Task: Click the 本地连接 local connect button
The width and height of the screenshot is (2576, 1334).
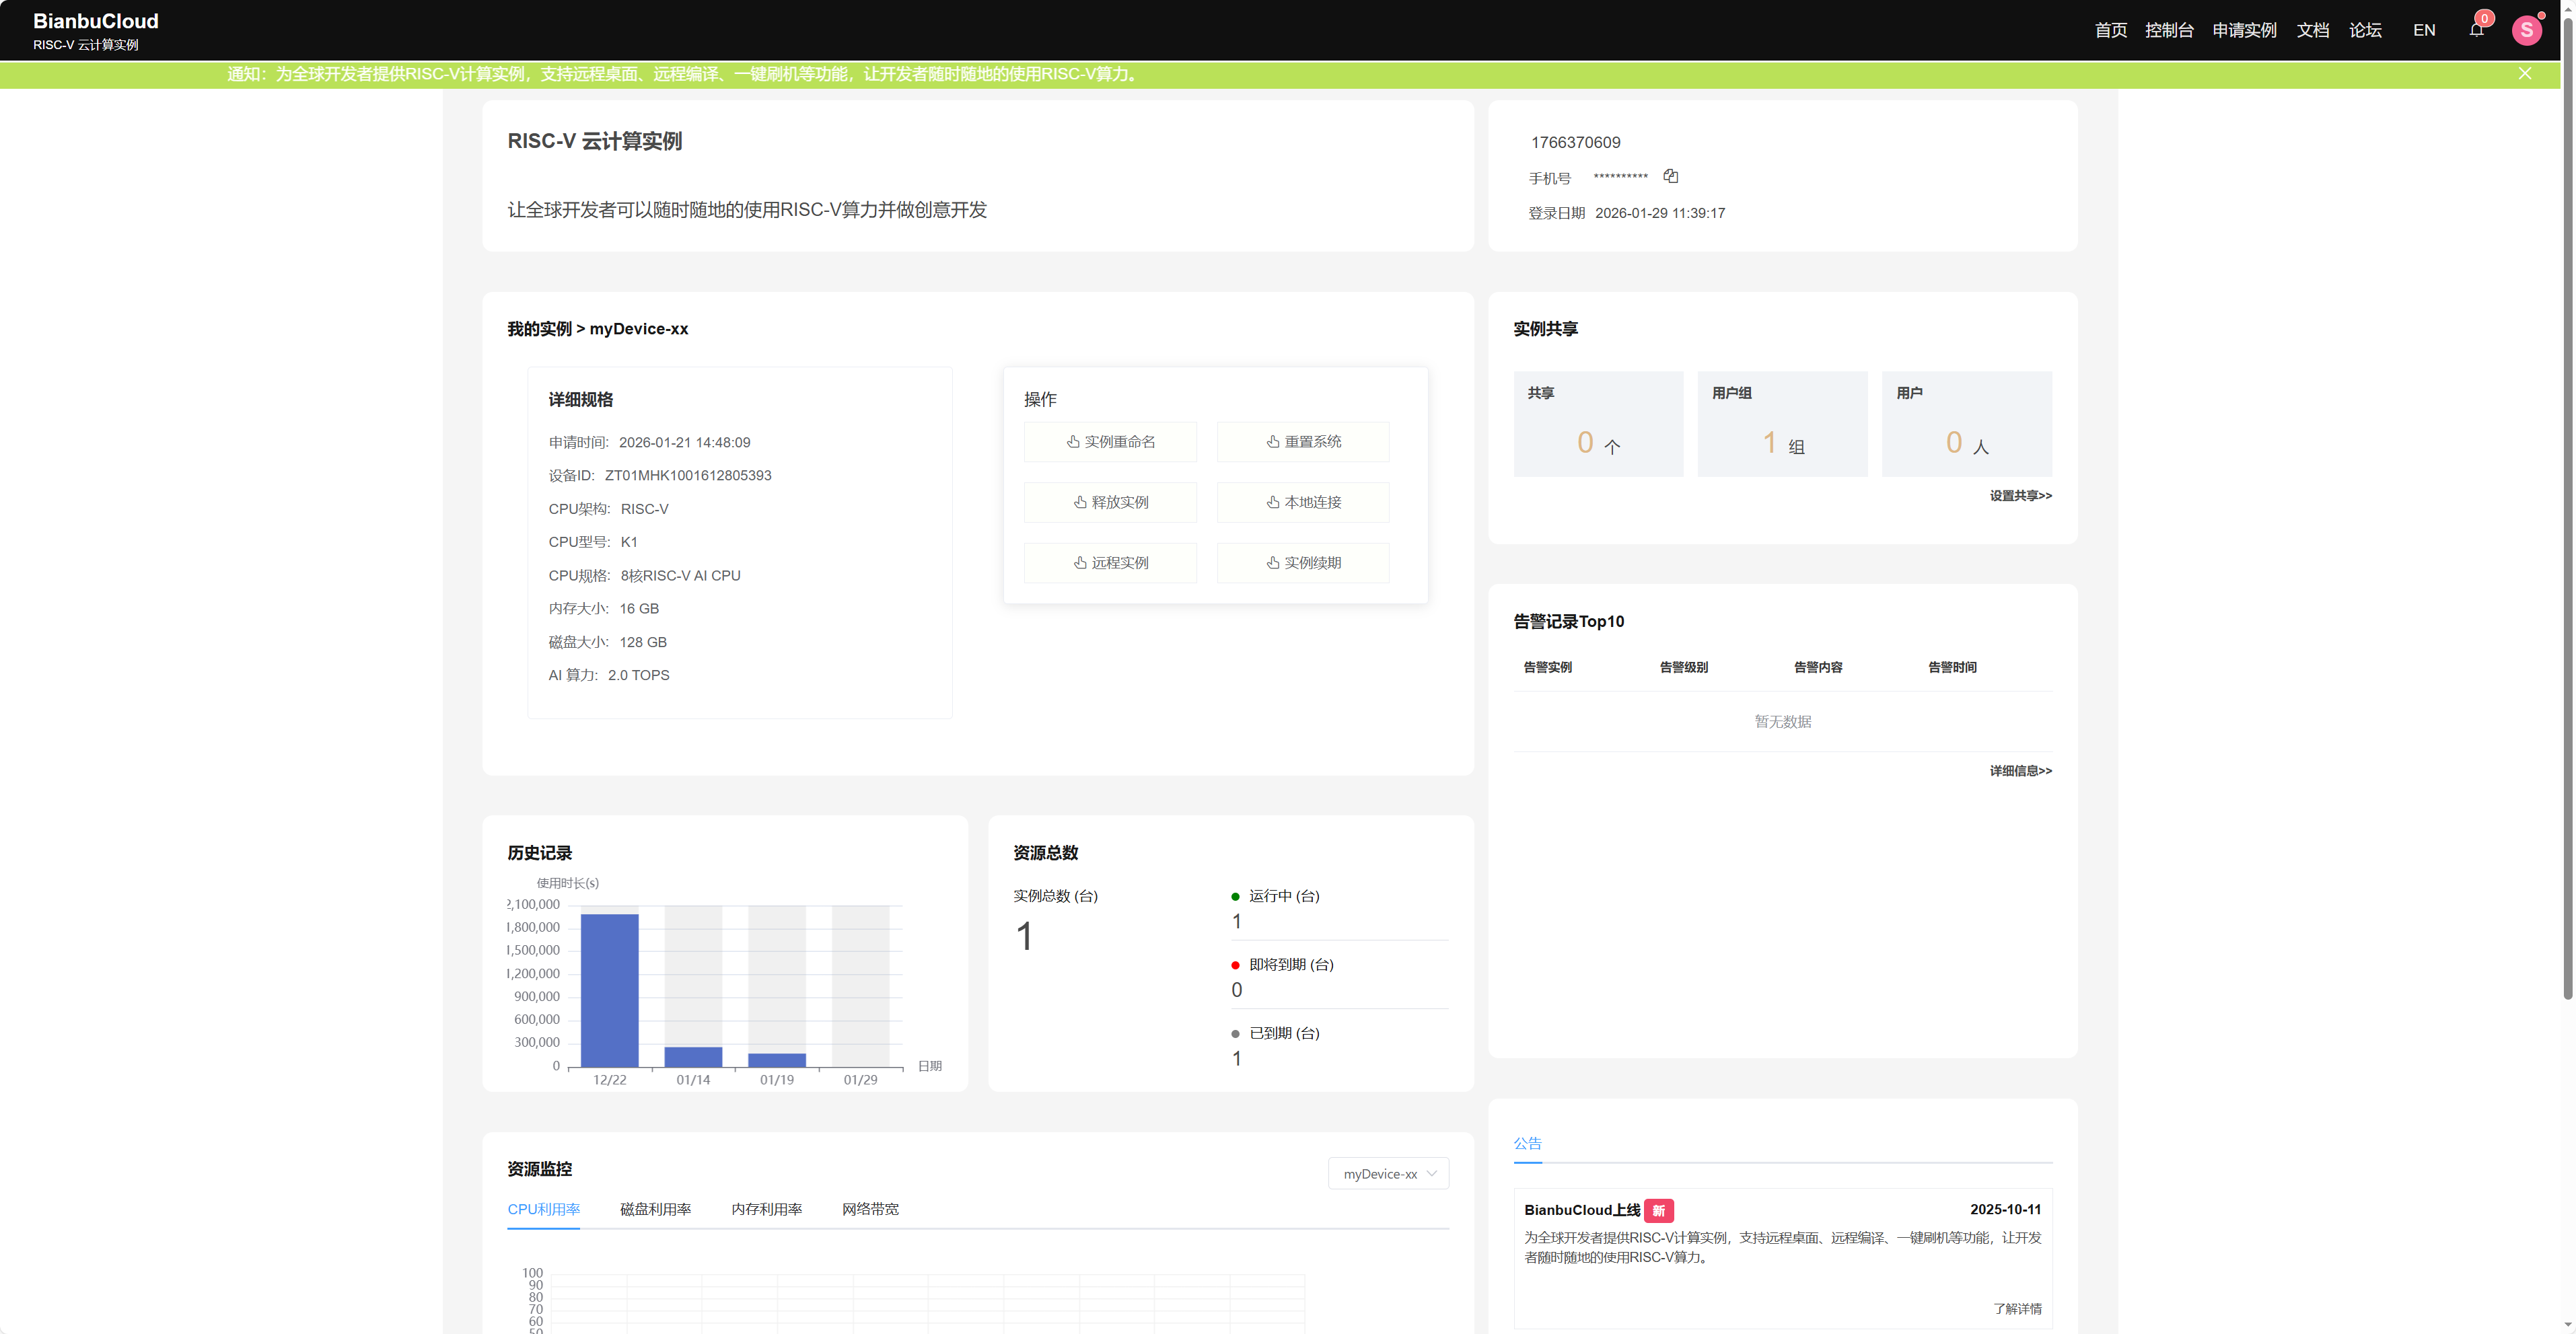Action: (x=1303, y=503)
